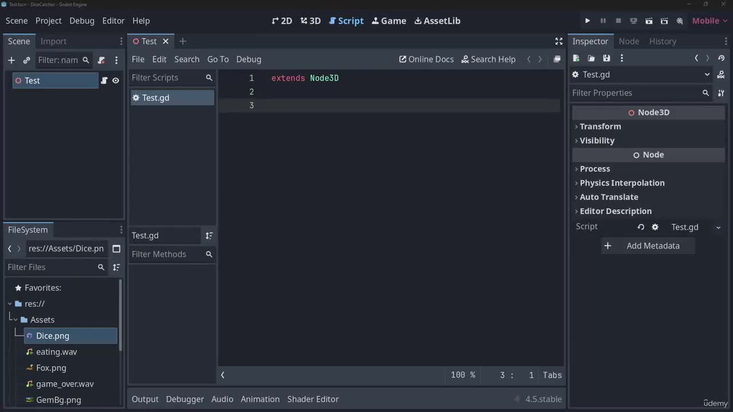Viewport: 733px width, 412px height.
Task: Click the Filter Methods field
Action: click(172, 254)
